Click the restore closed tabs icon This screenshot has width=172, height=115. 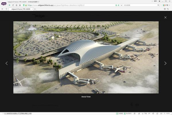click(165, 9)
